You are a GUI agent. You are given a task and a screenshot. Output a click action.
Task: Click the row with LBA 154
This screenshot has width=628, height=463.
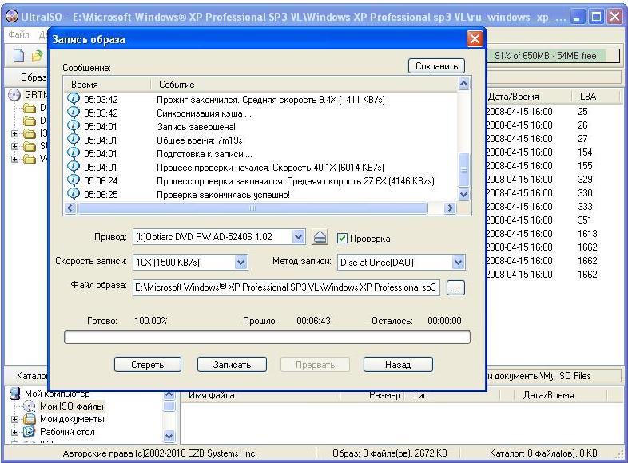554,152
